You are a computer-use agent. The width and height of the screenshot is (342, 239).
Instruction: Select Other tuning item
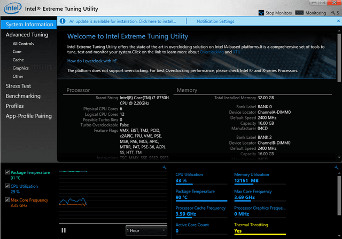tap(18, 76)
